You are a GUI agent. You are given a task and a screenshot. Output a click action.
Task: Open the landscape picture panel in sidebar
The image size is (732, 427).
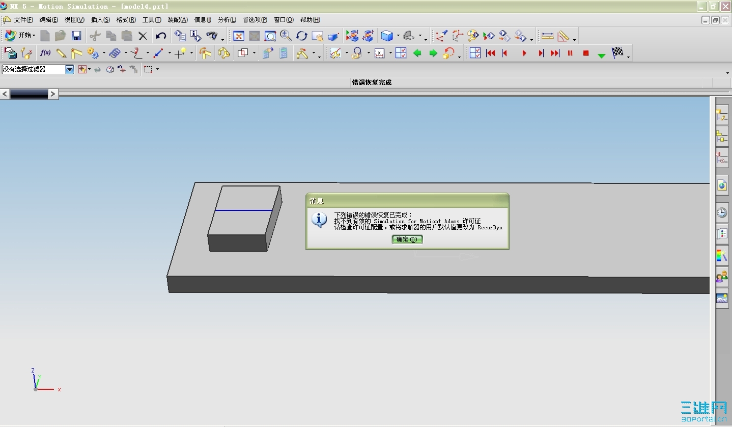[722, 299]
